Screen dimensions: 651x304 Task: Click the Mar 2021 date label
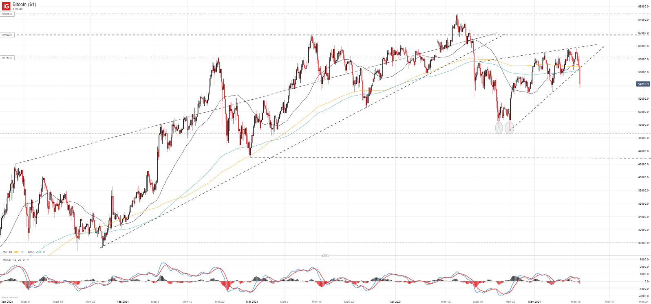[x=252, y=302]
